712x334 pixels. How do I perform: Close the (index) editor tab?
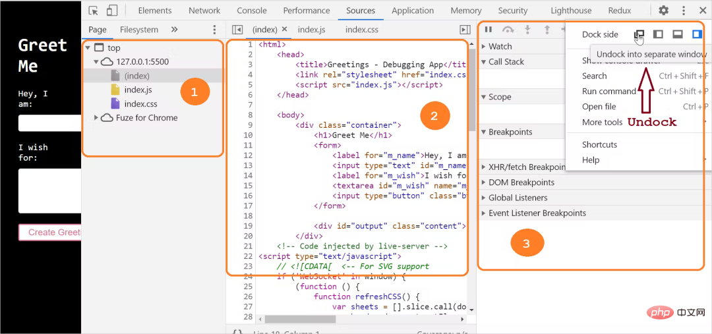click(285, 29)
